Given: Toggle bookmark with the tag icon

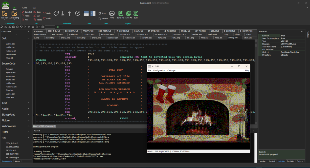Looking at the screenshot, I should point(56,13).
